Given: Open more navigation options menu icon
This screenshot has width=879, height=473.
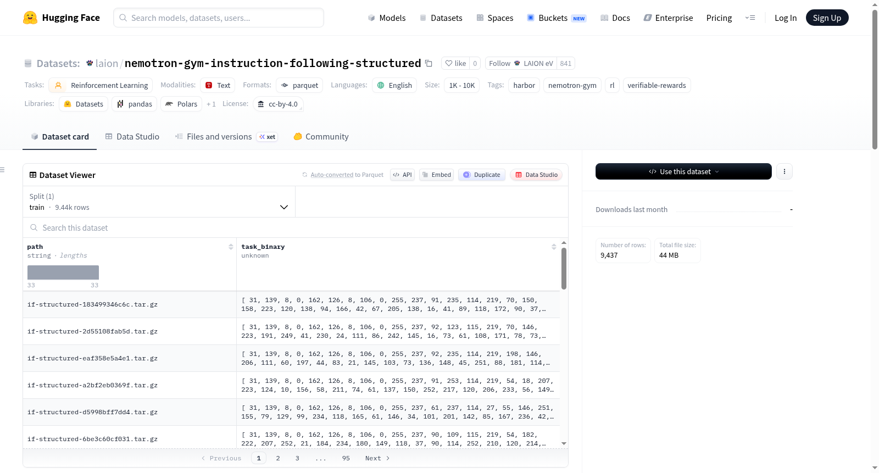Looking at the screenshot, I should click(750, 18).
